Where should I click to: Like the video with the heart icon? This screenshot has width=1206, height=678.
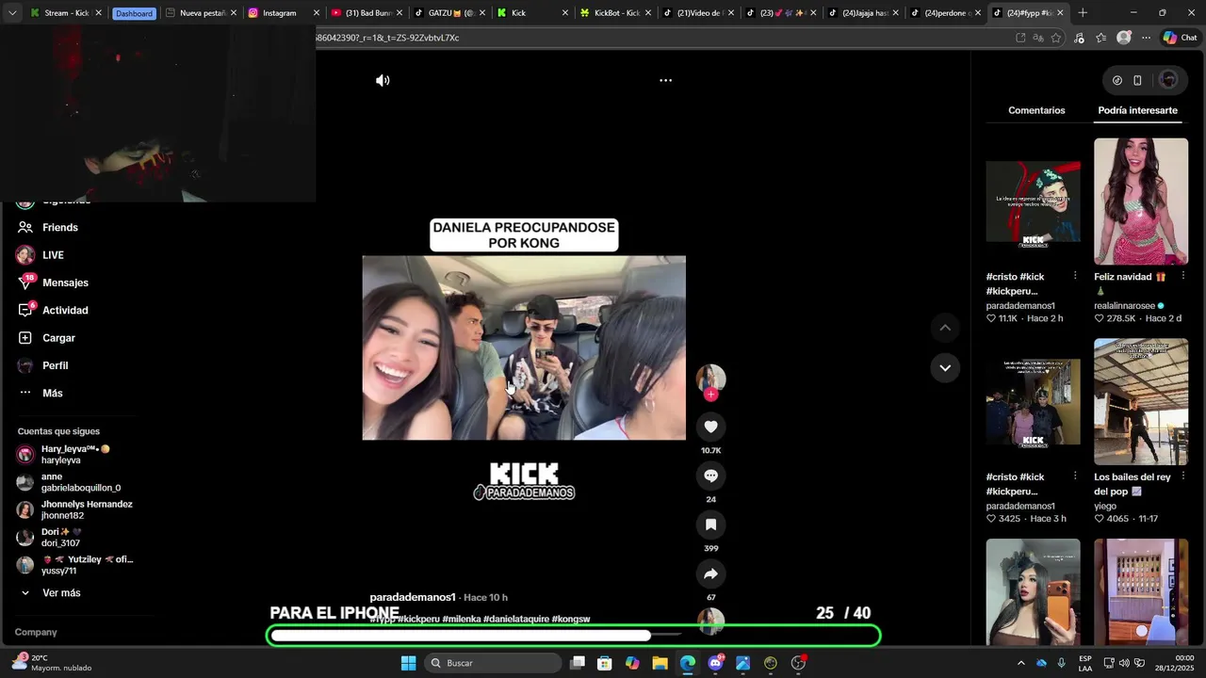pos(710,427)
